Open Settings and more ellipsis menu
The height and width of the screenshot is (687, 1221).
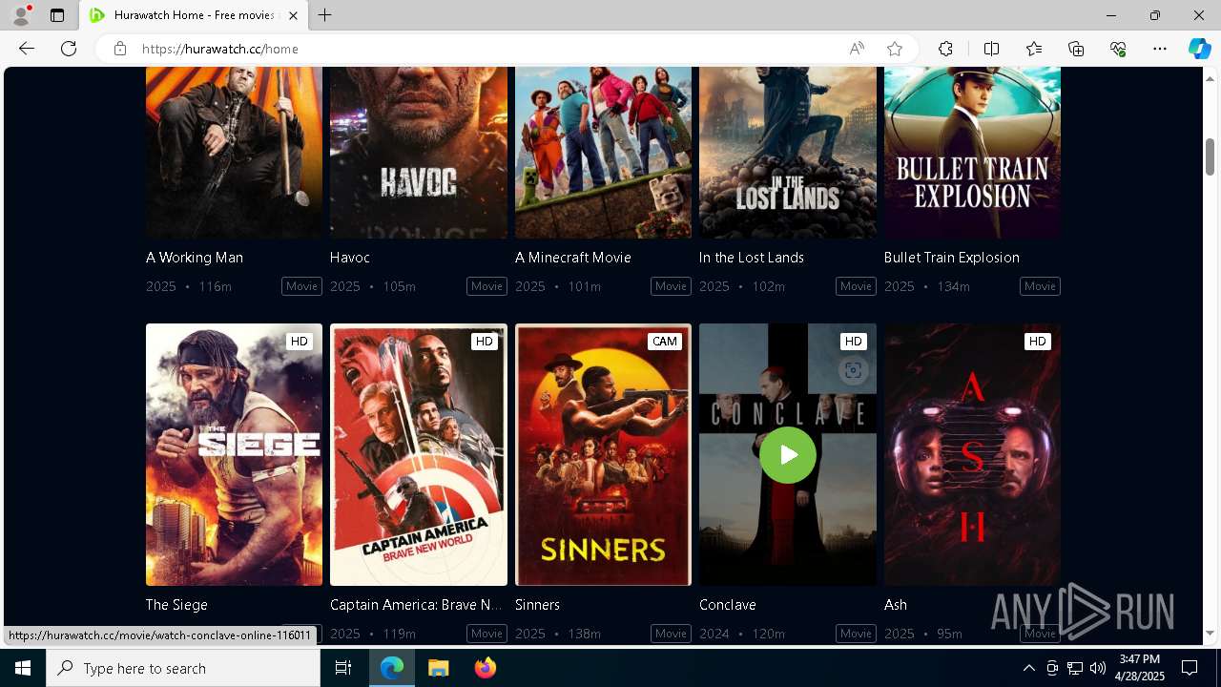click(x=1160, y=49)
